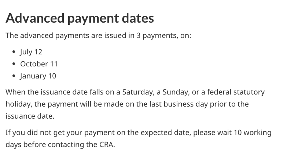Click the Advanced payment dates heading
This screenshot has width=291, height=154.
80,18
